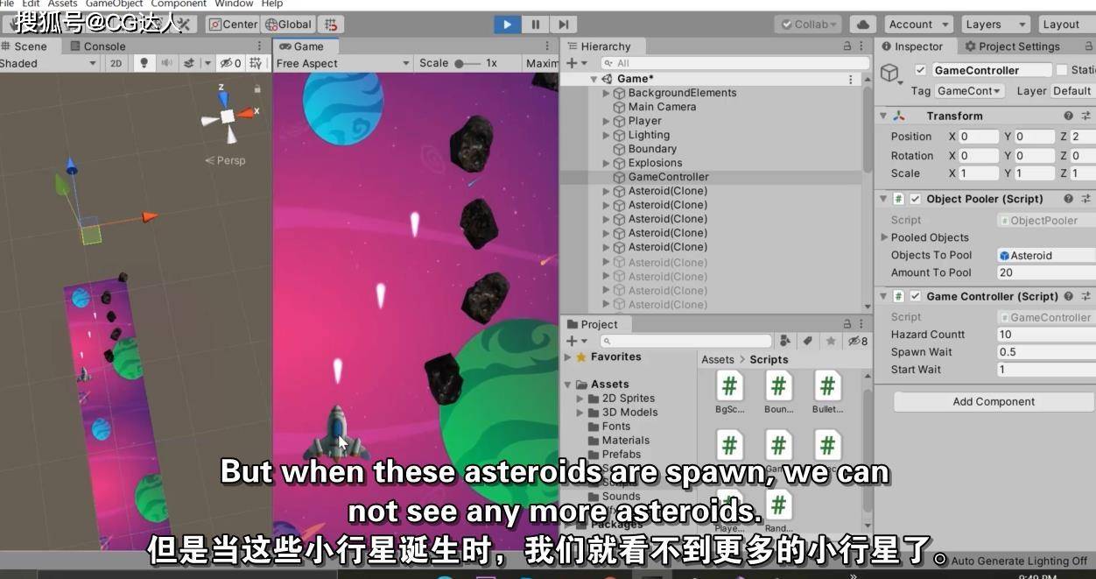Disable the Game Controller script checkbox

(x=915, y=296)
